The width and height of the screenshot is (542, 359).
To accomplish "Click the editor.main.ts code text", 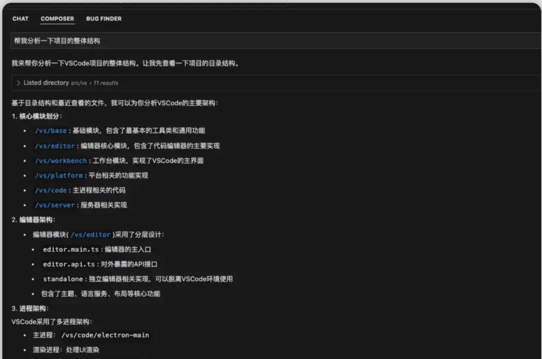I will coord(71,250).
